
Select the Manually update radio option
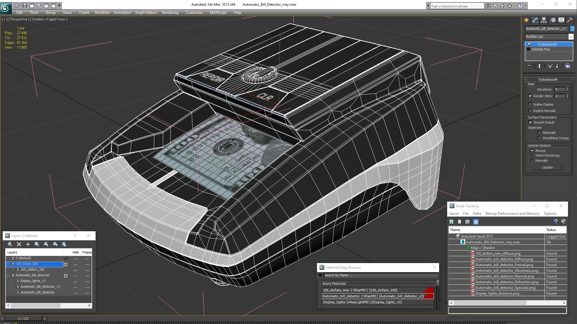coord(532,160)
